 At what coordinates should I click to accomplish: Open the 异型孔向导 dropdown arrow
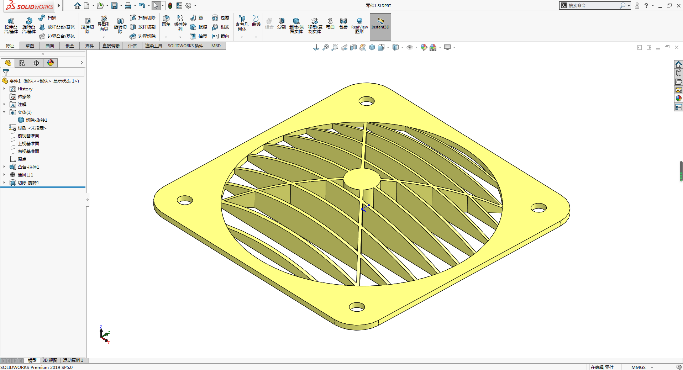104,37
